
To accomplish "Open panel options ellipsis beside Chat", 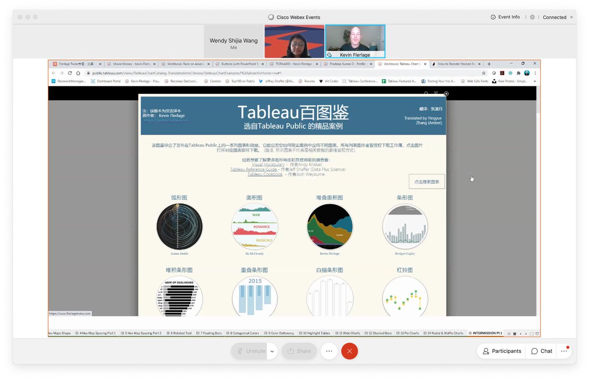I will (564, 351).
